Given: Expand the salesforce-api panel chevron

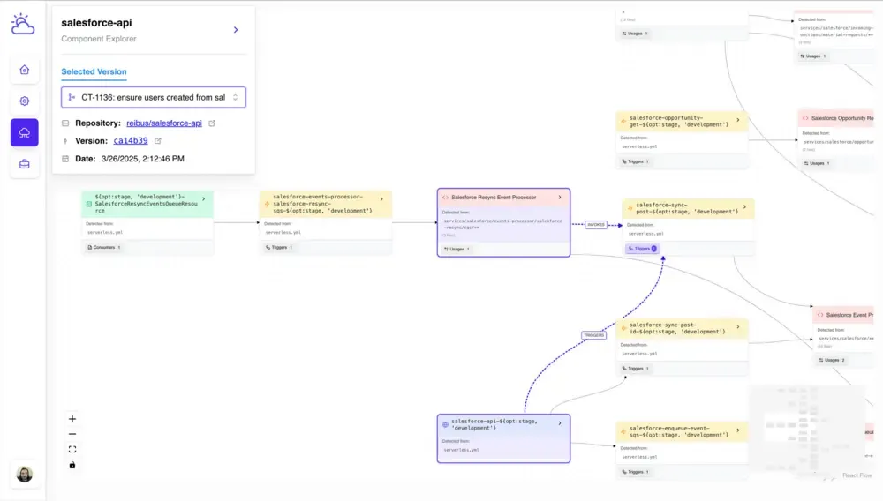Looking at the screenshot, I should point(236,30).
